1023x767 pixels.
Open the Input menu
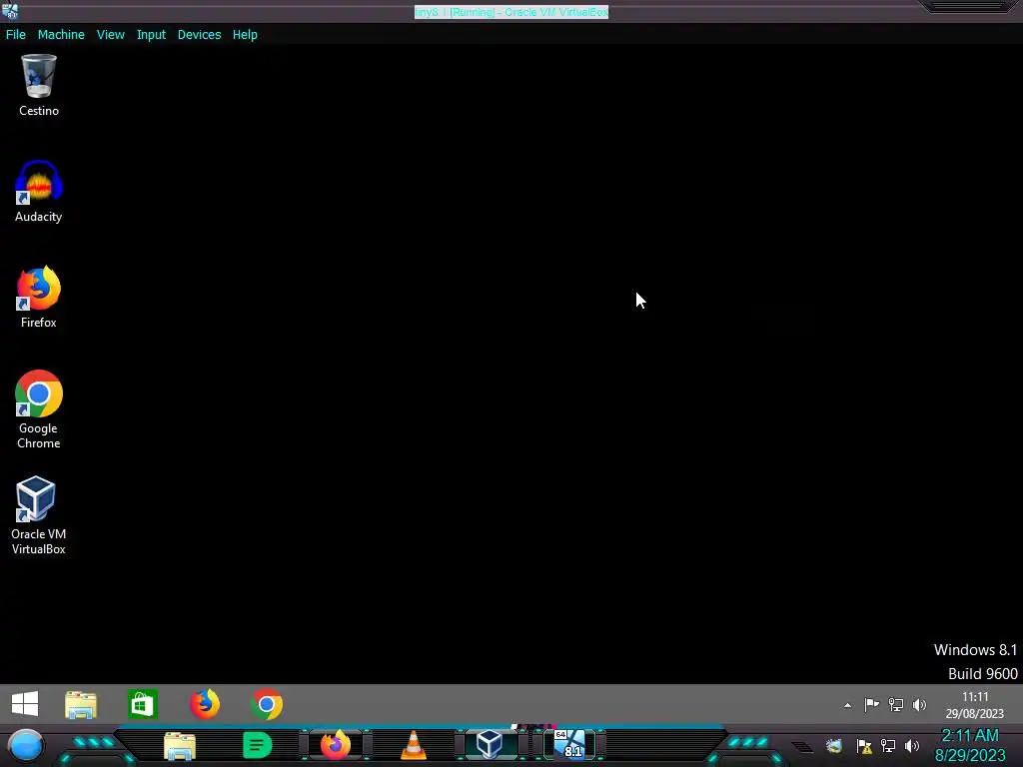point(151,35)
